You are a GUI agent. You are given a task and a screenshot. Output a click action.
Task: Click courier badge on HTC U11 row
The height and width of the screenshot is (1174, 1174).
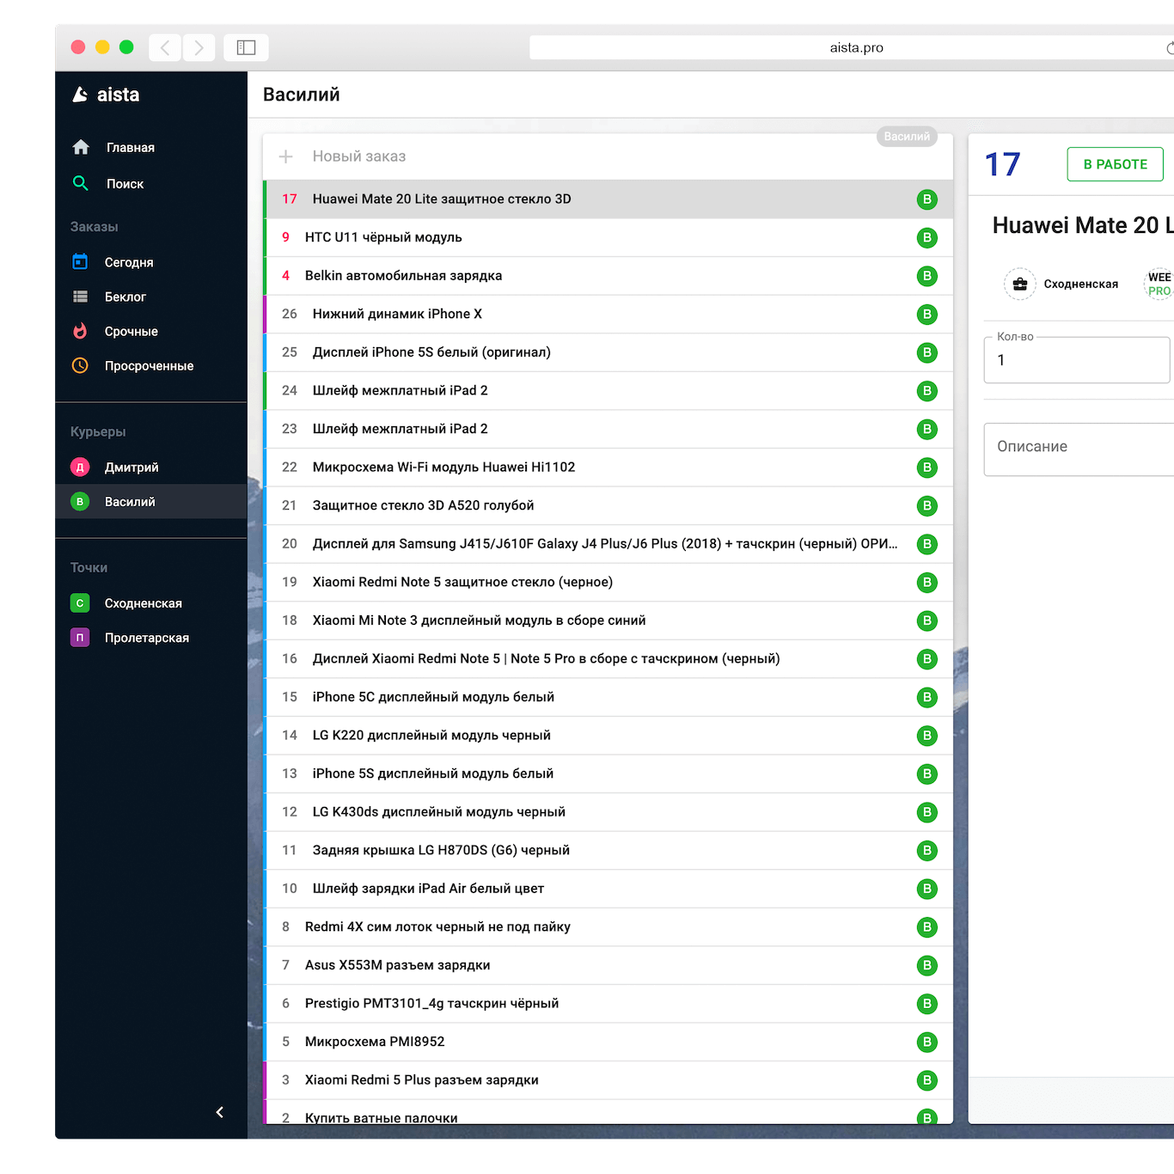(926, 237)
